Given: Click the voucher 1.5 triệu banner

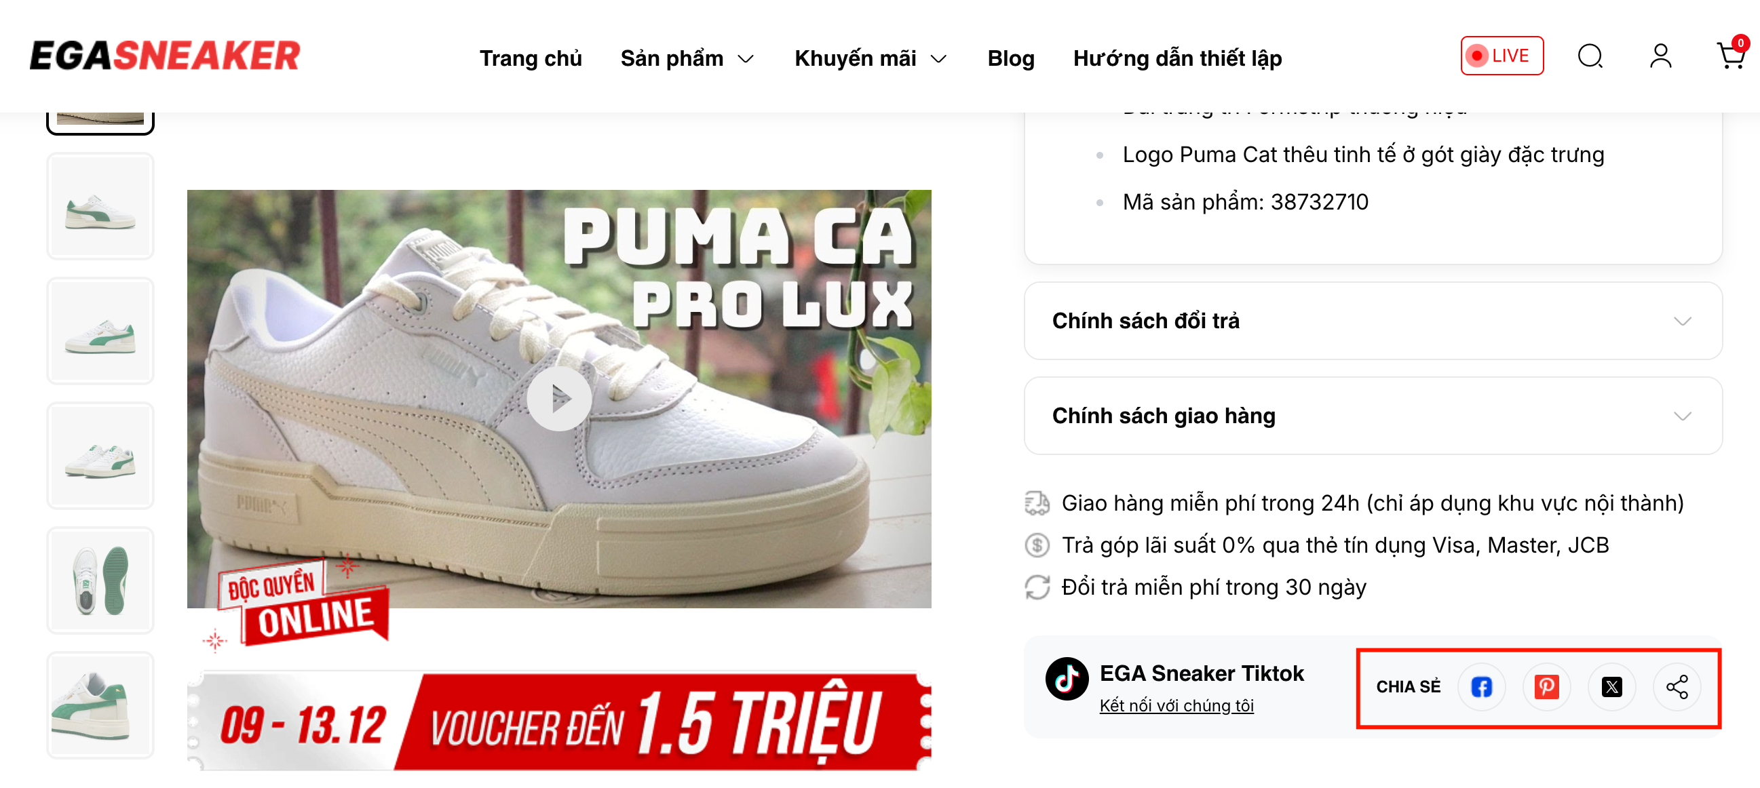Looking at the screenshot, I should tap(559, 721).
